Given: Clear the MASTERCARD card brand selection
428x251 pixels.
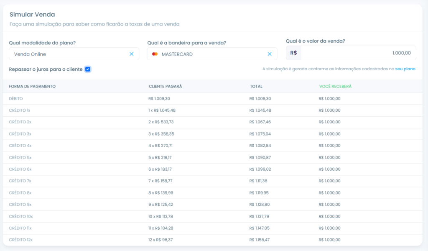Looking at the screenshot, I should [270, 54].
